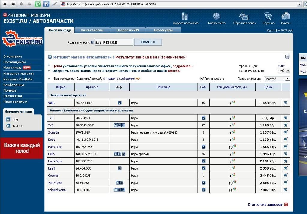Open the Адреса магазинов icon

pyautogui.click(x=185, y=16)
